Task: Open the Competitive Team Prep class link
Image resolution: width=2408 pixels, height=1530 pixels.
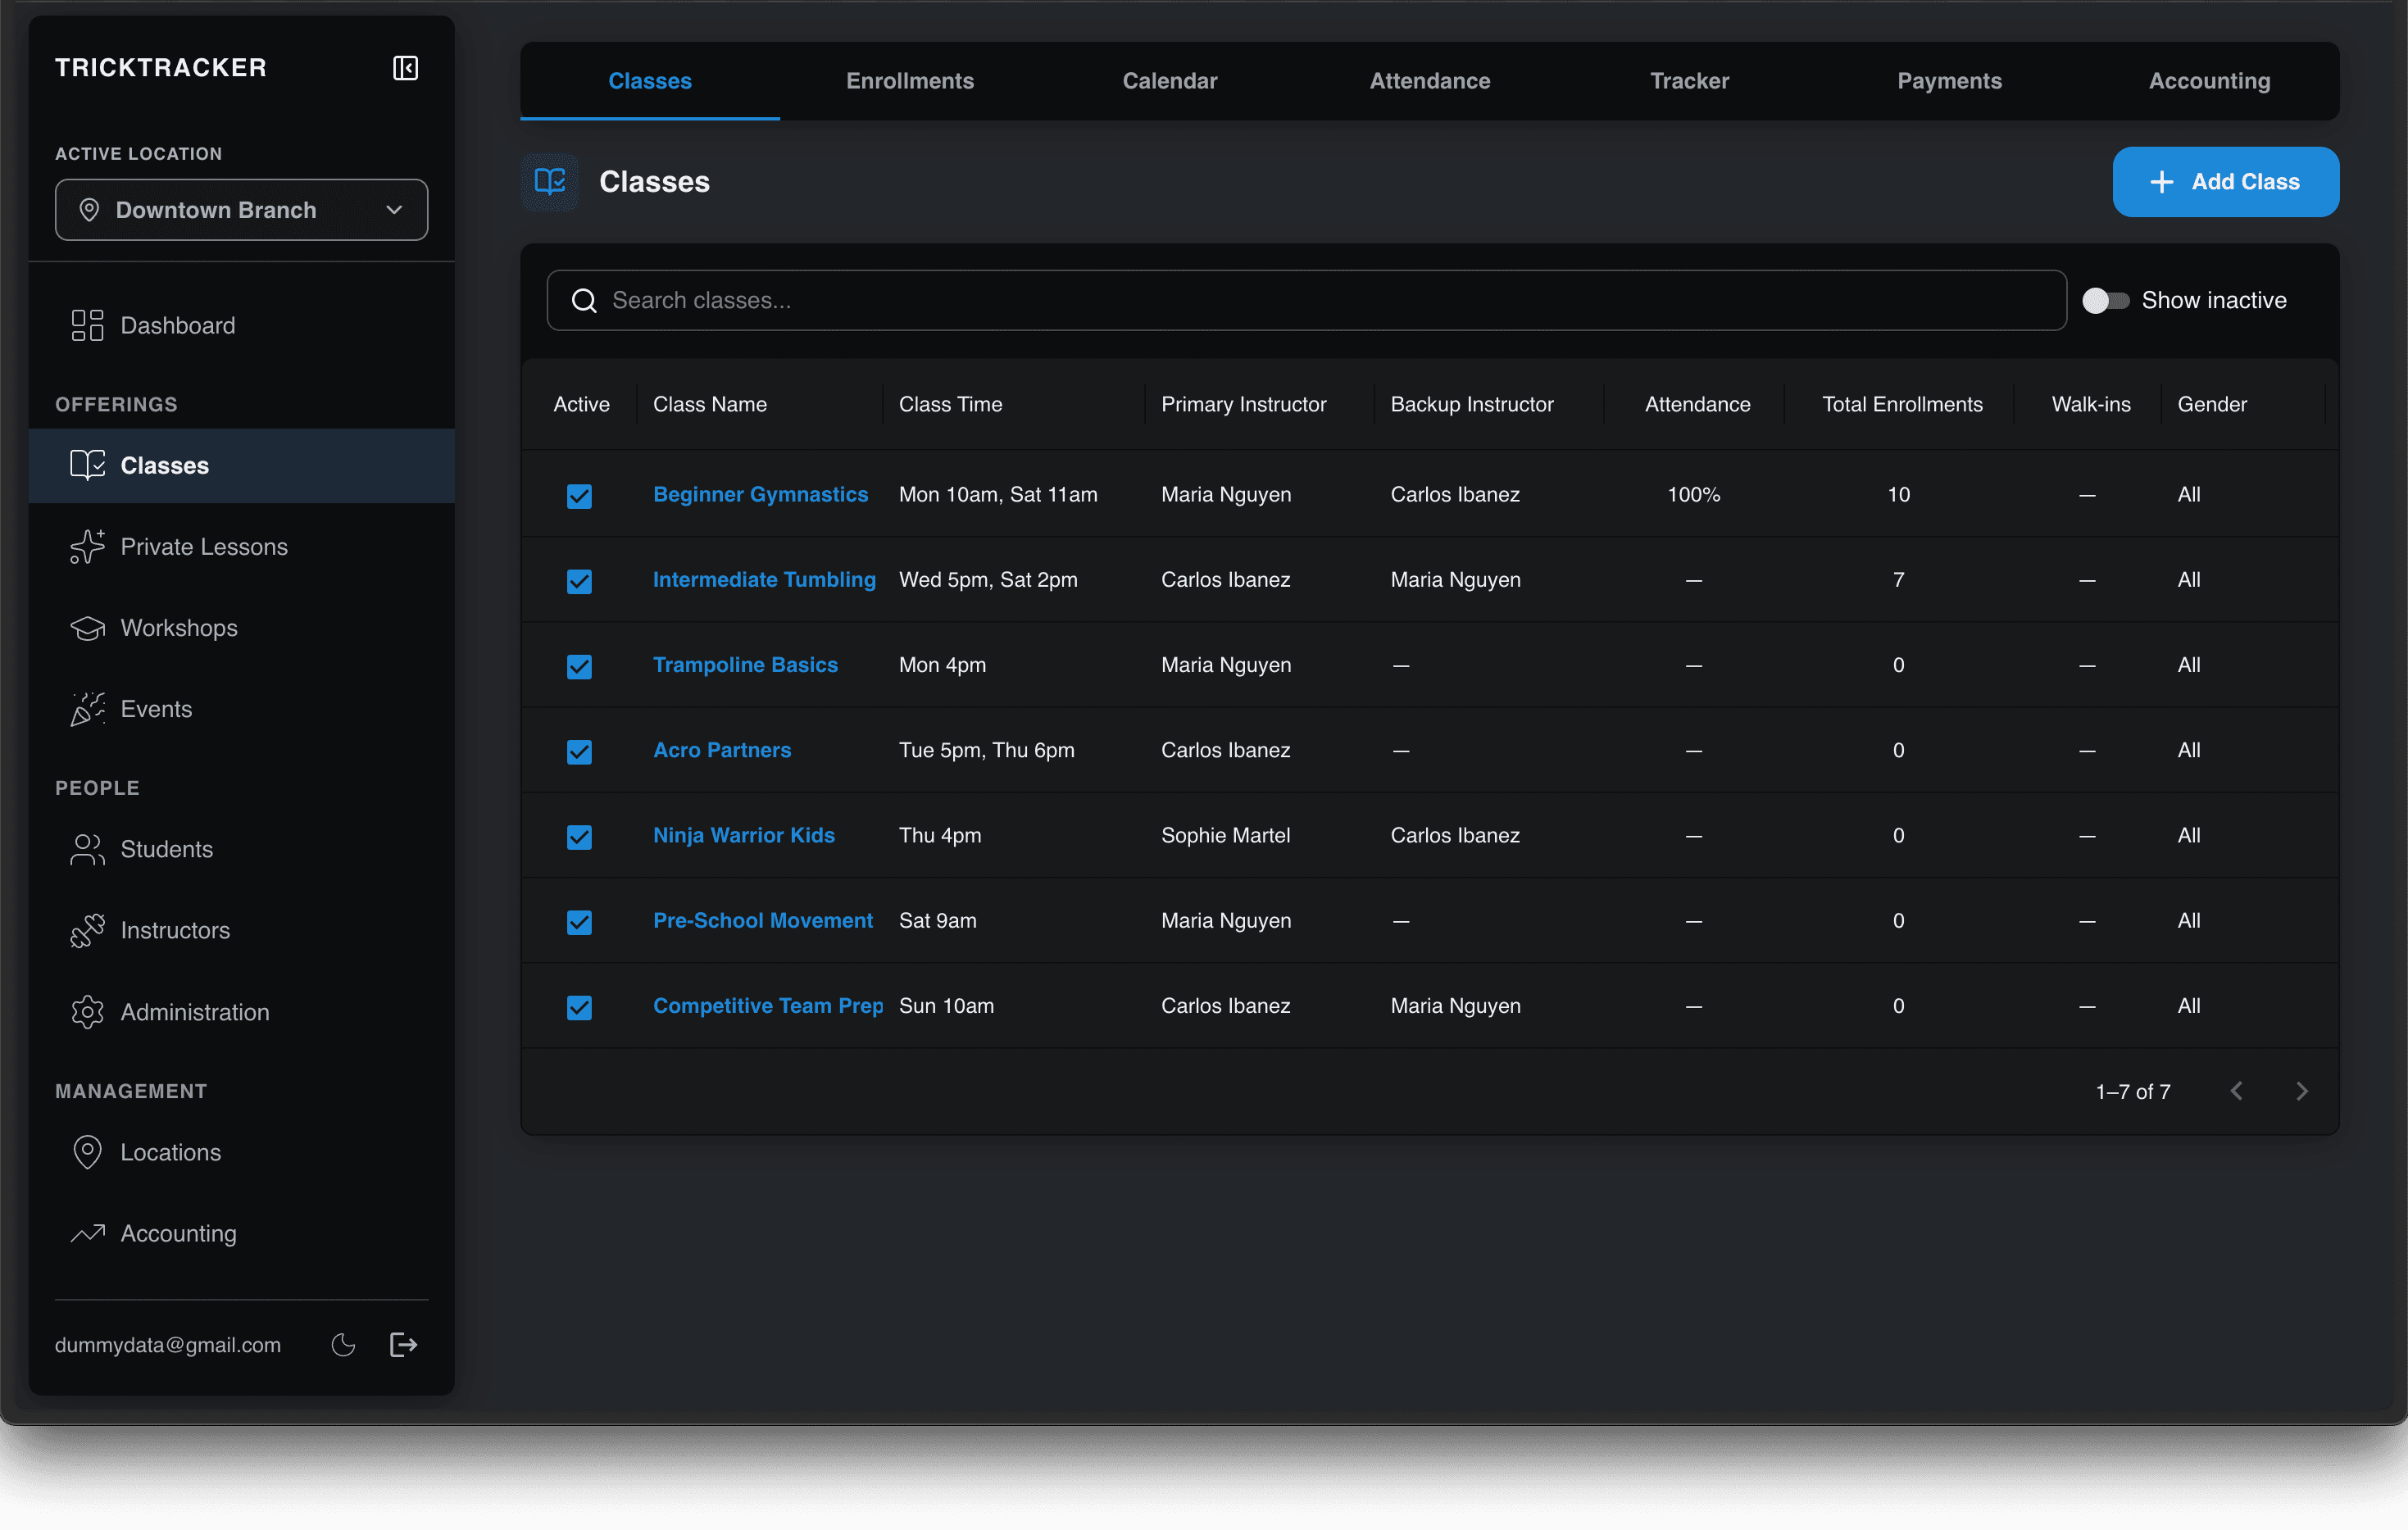Action: (x=768, y=1005)
